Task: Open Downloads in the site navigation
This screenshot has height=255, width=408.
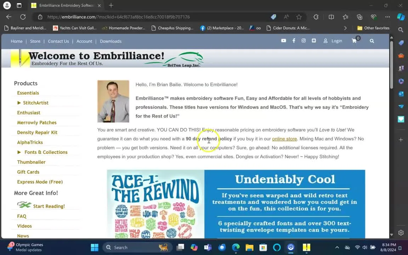Action: (110, 41)
